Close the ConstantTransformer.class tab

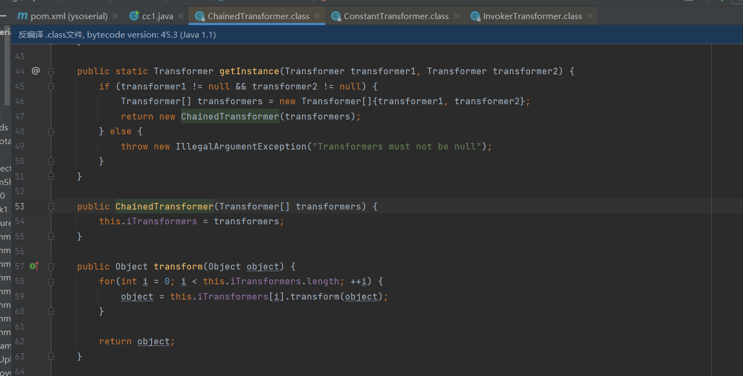click(x=456, y=16)
